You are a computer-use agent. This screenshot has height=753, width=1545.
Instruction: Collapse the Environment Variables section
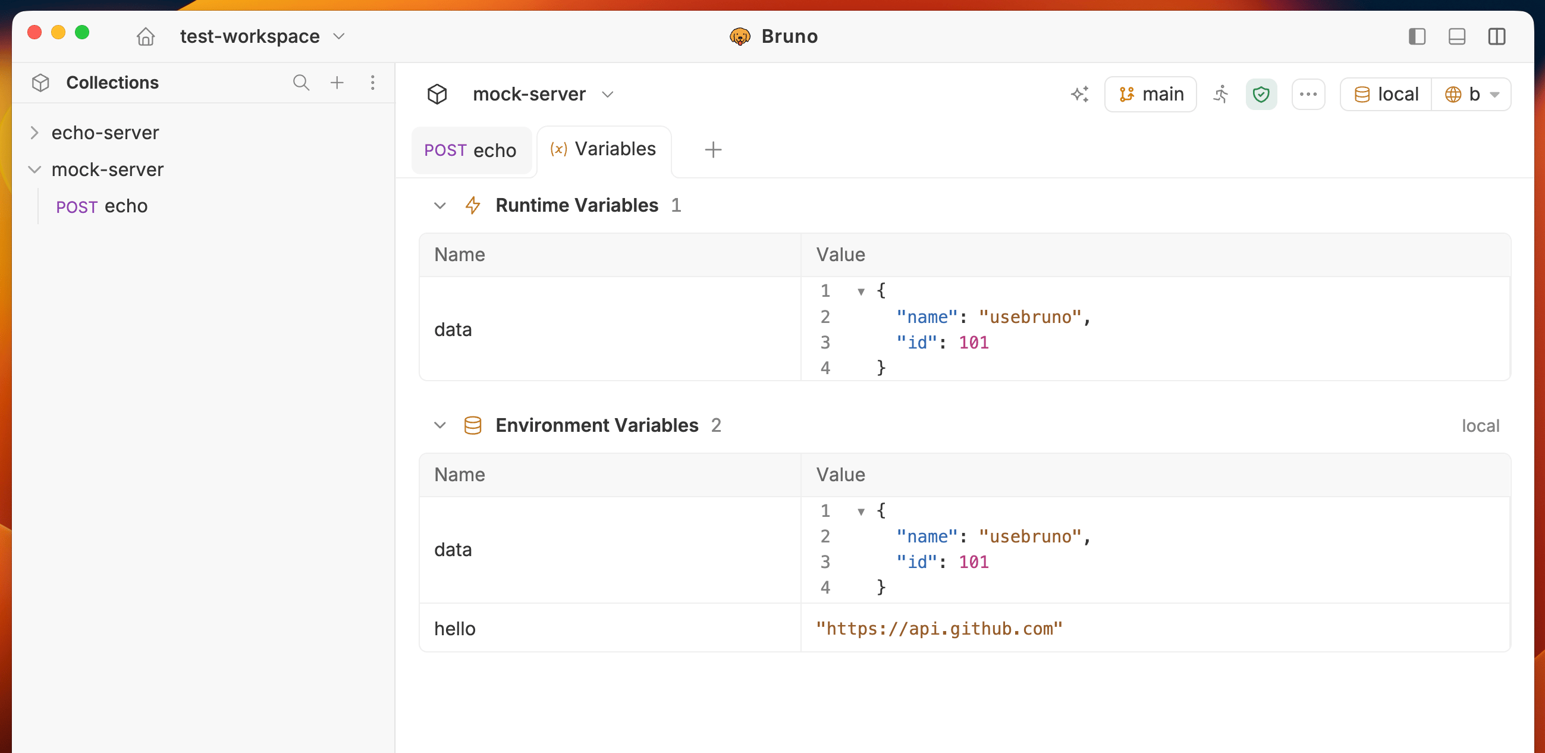click(x=439, y=425)
